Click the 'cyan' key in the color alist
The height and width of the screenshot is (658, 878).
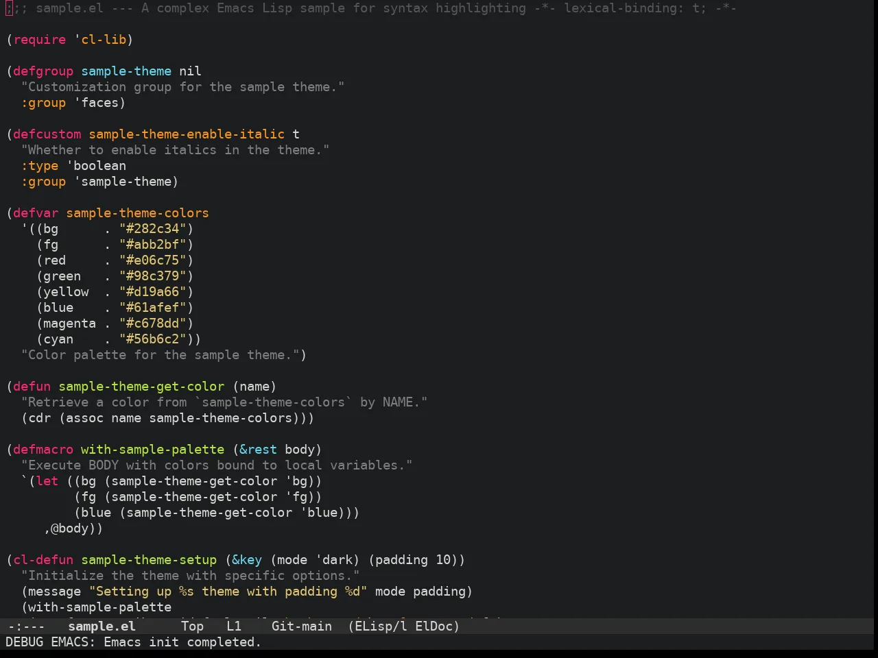click(x=58, y=339)
